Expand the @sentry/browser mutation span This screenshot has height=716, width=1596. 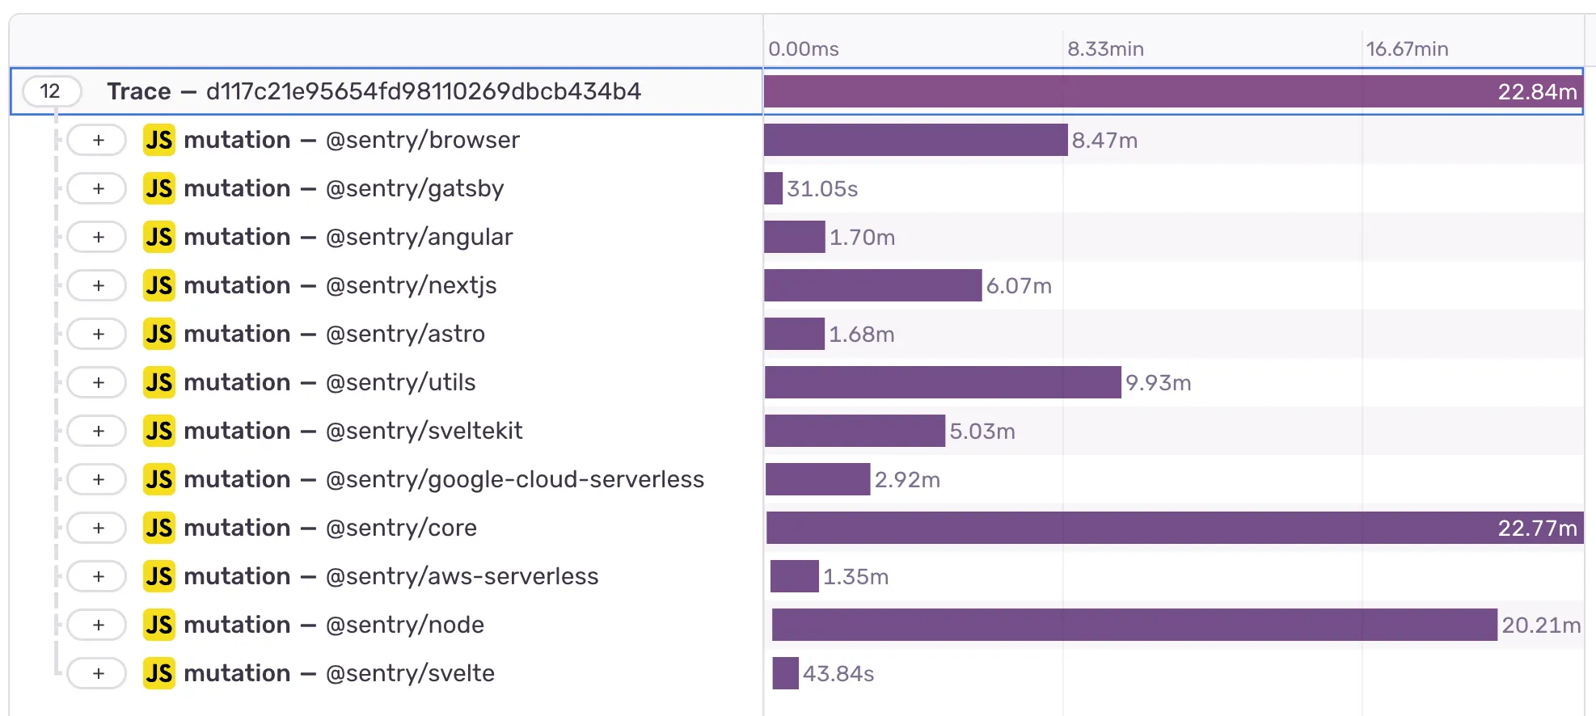[x=96, y=140]
